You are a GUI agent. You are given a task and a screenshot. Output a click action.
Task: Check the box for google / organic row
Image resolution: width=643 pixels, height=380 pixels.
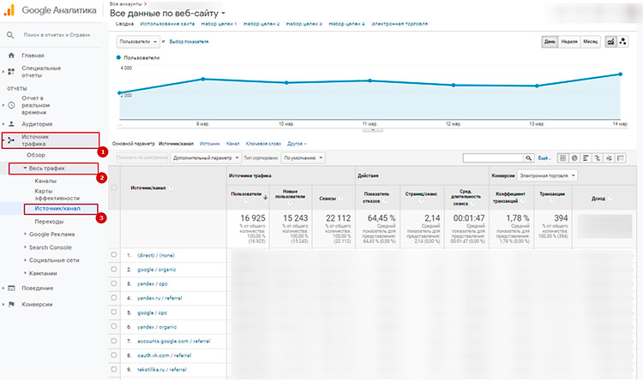[114, 269]
